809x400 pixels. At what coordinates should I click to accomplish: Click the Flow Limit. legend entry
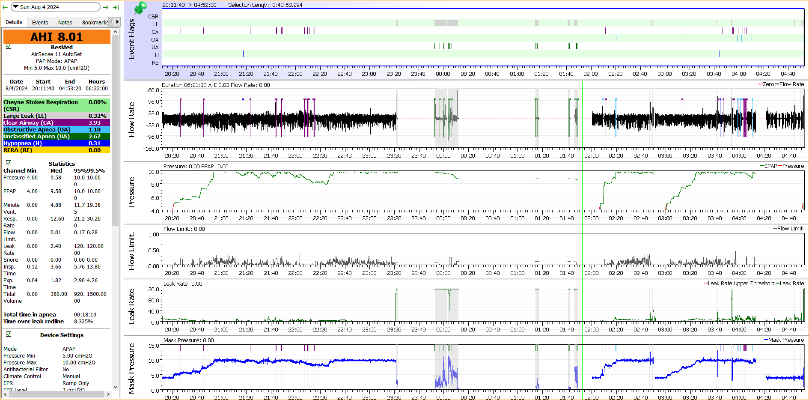click(788, 228)
